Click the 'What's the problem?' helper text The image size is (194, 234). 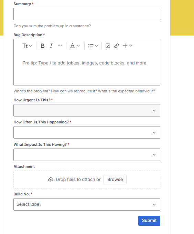point(84,91)
